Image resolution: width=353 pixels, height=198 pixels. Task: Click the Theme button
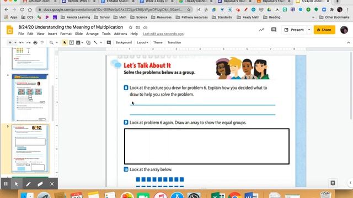158,42
